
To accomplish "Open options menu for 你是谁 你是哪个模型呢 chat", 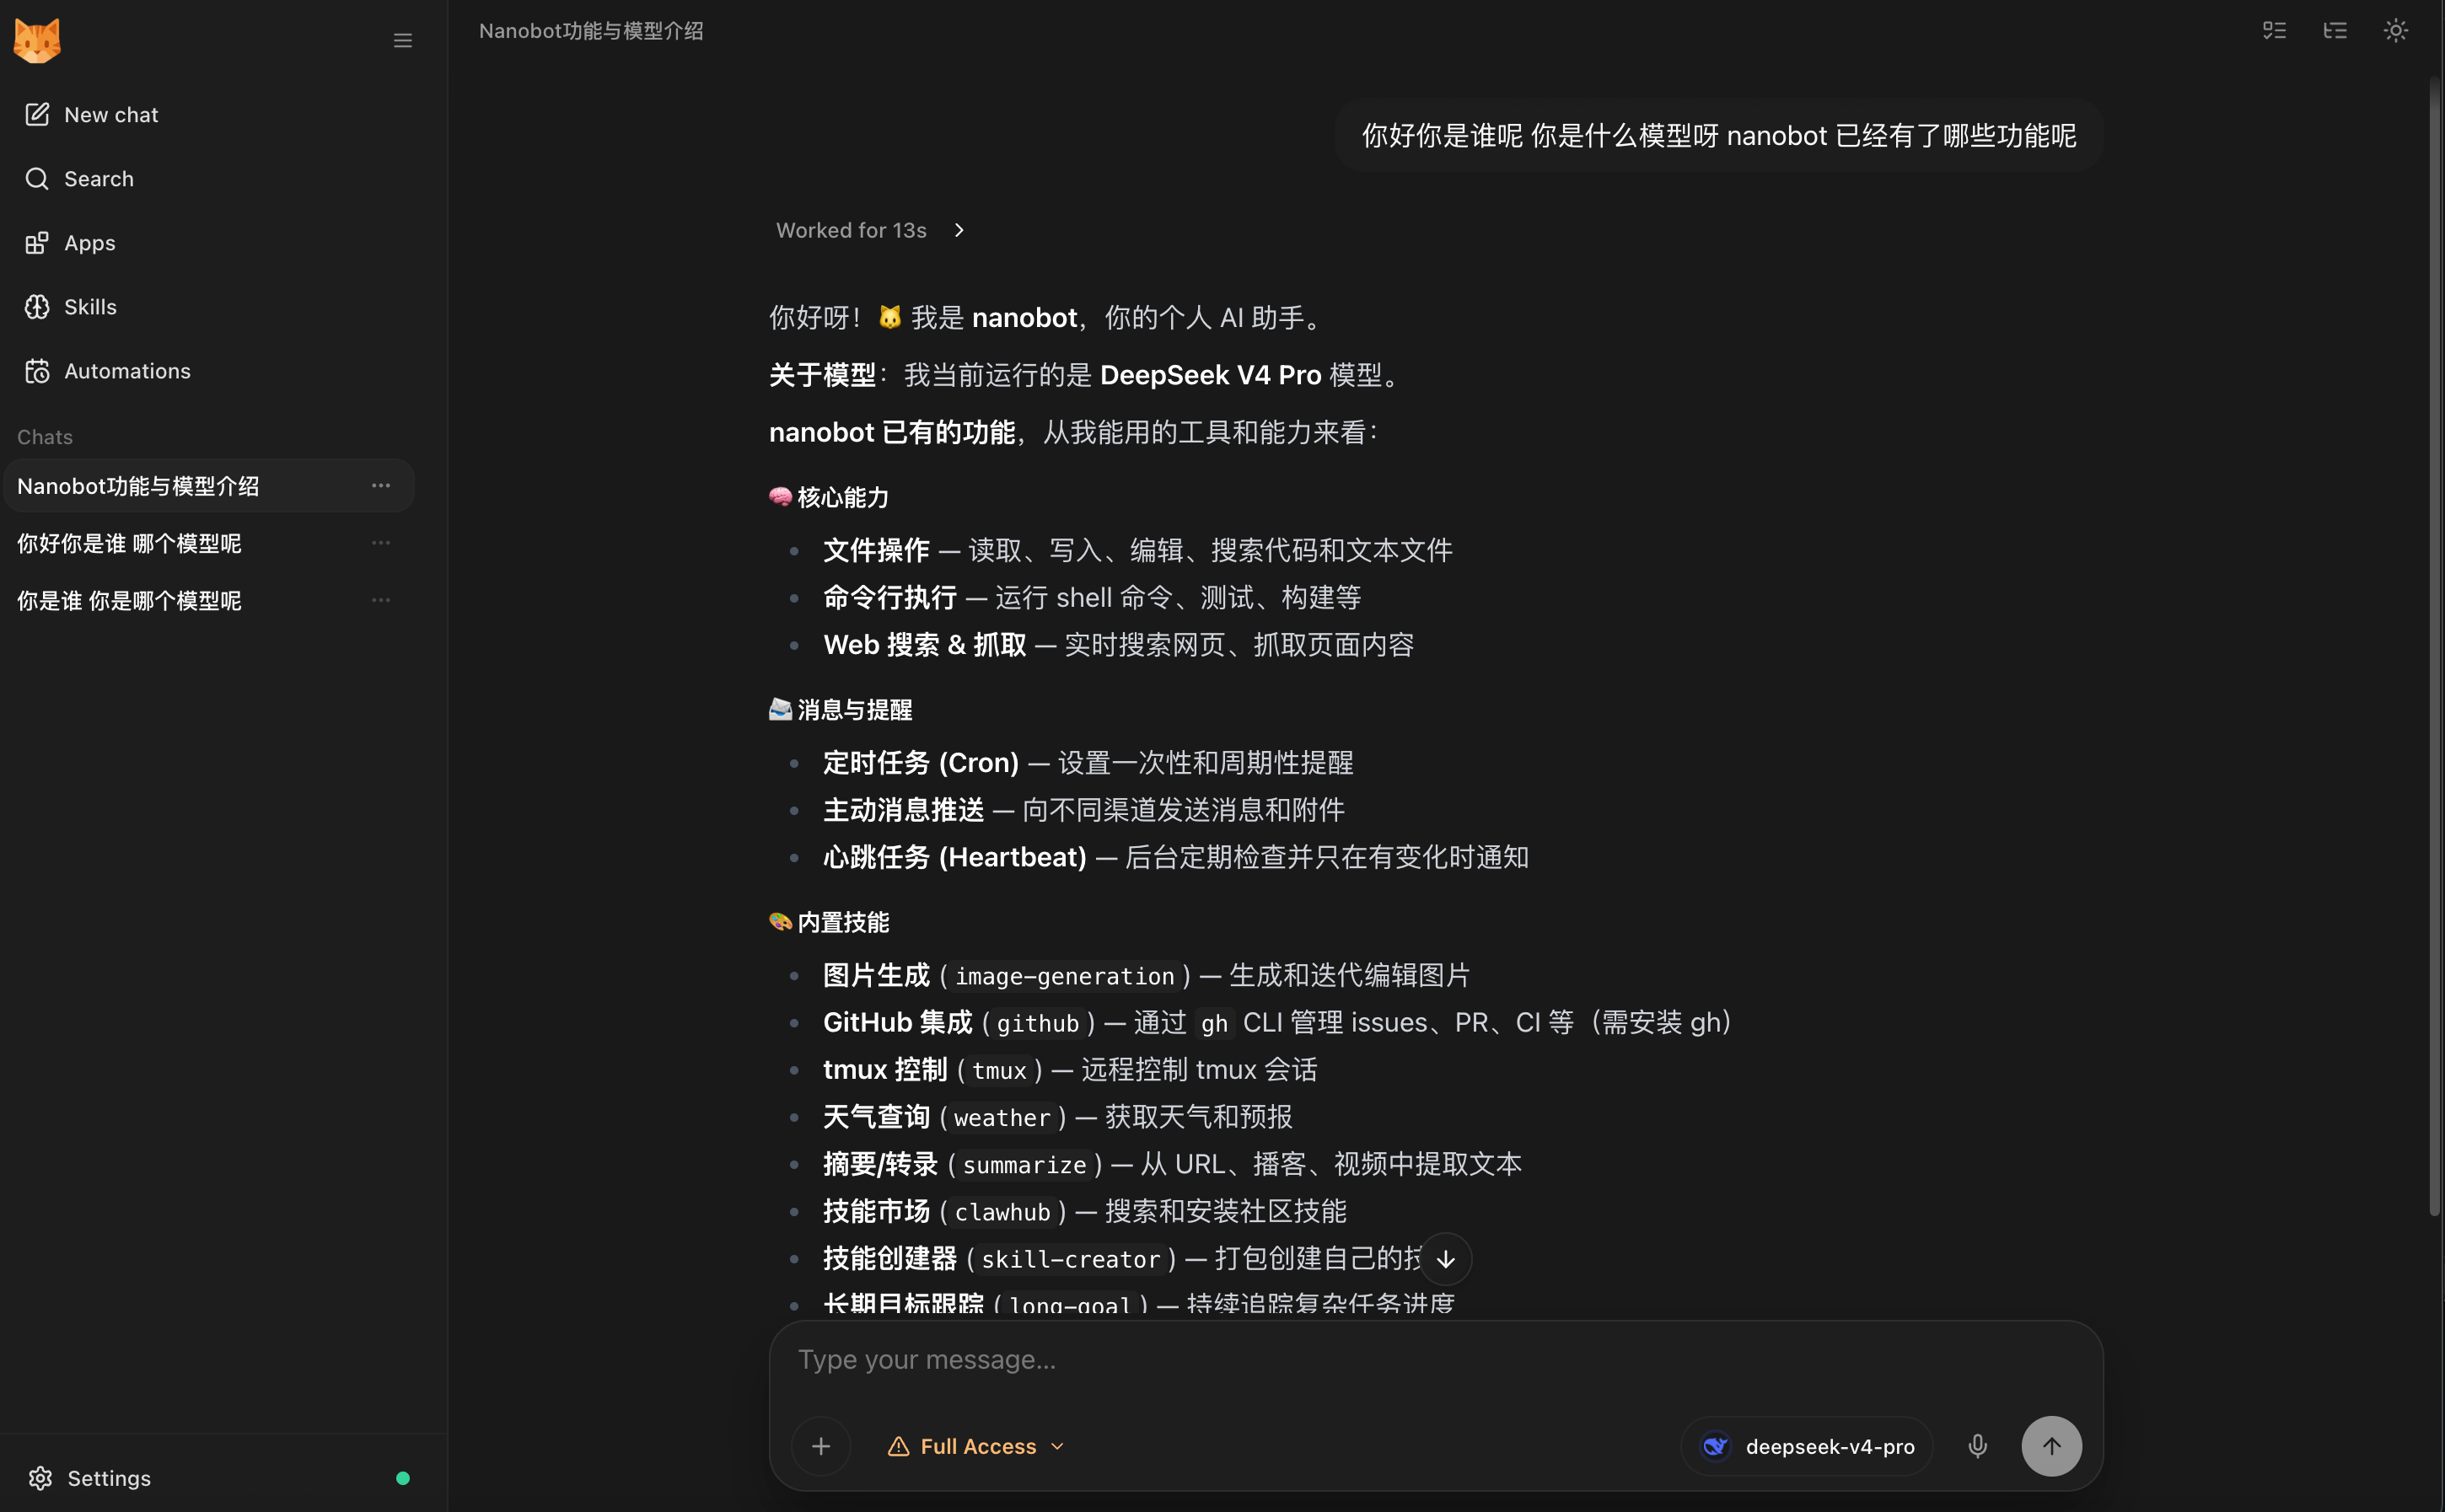I will click(381, 600).
